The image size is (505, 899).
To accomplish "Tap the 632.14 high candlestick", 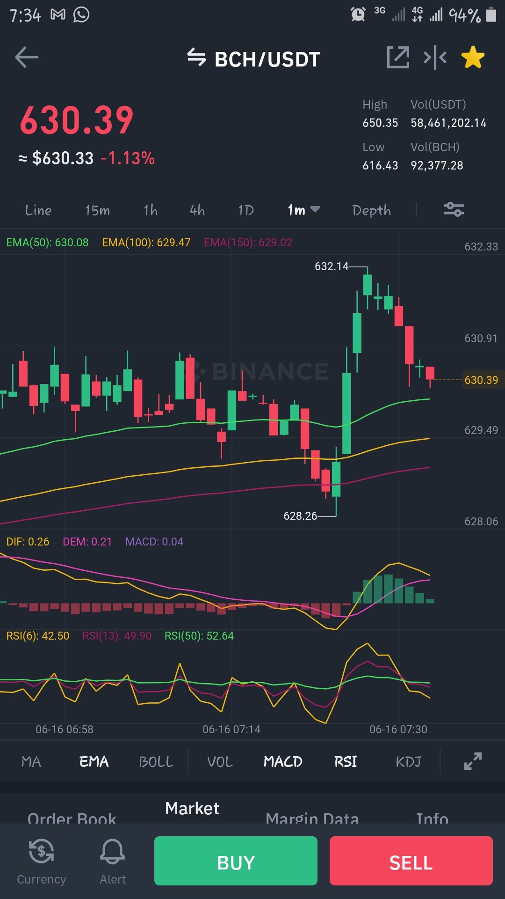I will coord(368,285).
